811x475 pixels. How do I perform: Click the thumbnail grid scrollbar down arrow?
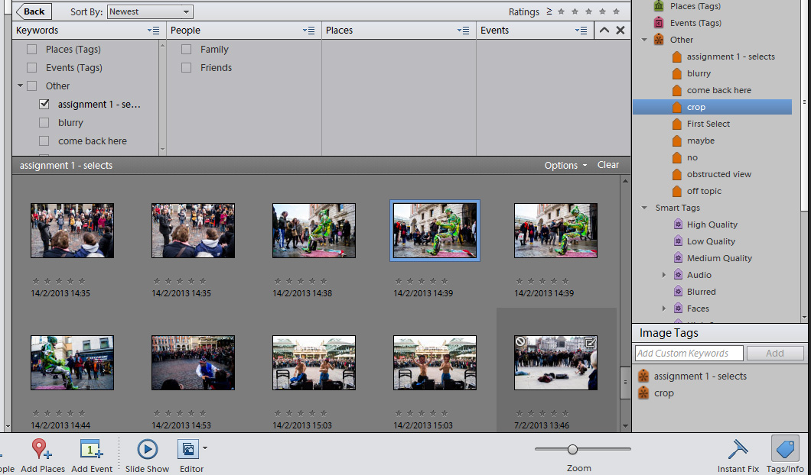point(625,426)
